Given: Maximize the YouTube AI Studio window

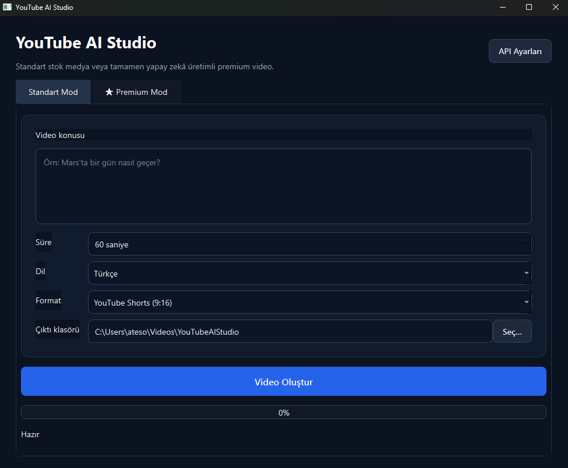Looking at the screenshot, I should (x=529, y=7).
